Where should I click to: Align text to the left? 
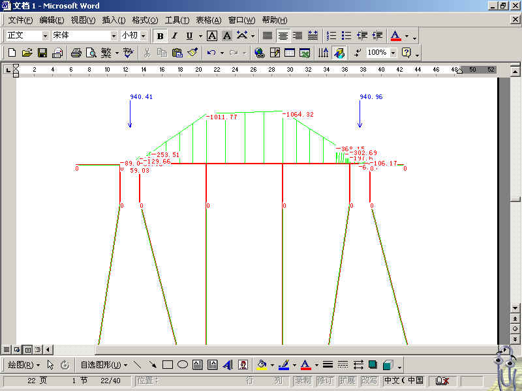268,36
